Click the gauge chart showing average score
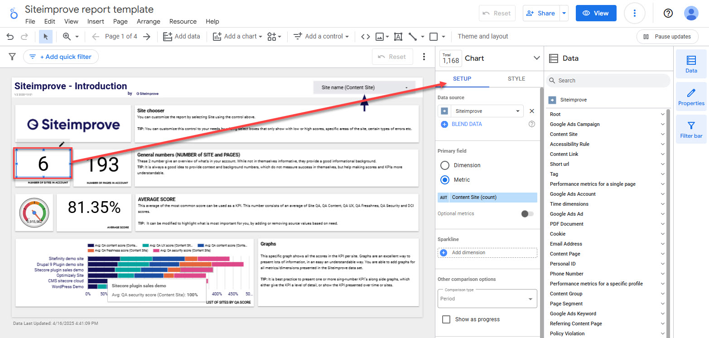The image size is (709, 338). click(x=34, y=212)
